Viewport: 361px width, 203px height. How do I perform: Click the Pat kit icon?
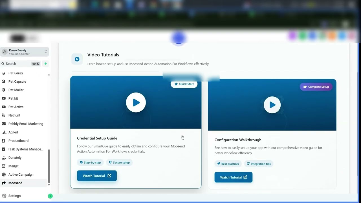[x=4, y=98]
